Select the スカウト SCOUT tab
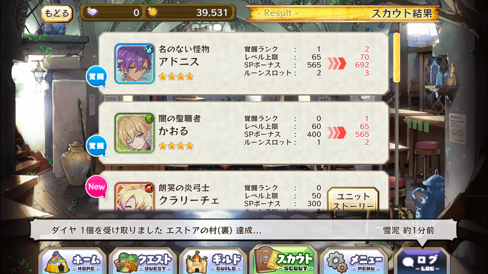Viewport: 488px width, 274px height. (x=284, y=260)
